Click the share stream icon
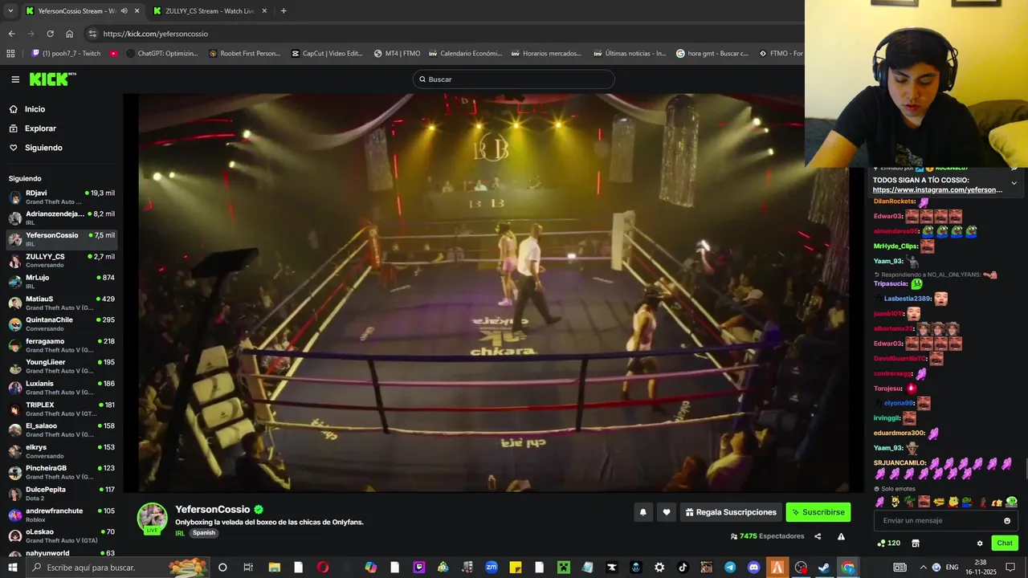Viewport: 1028px width, 578px height. tap(818, 536)
